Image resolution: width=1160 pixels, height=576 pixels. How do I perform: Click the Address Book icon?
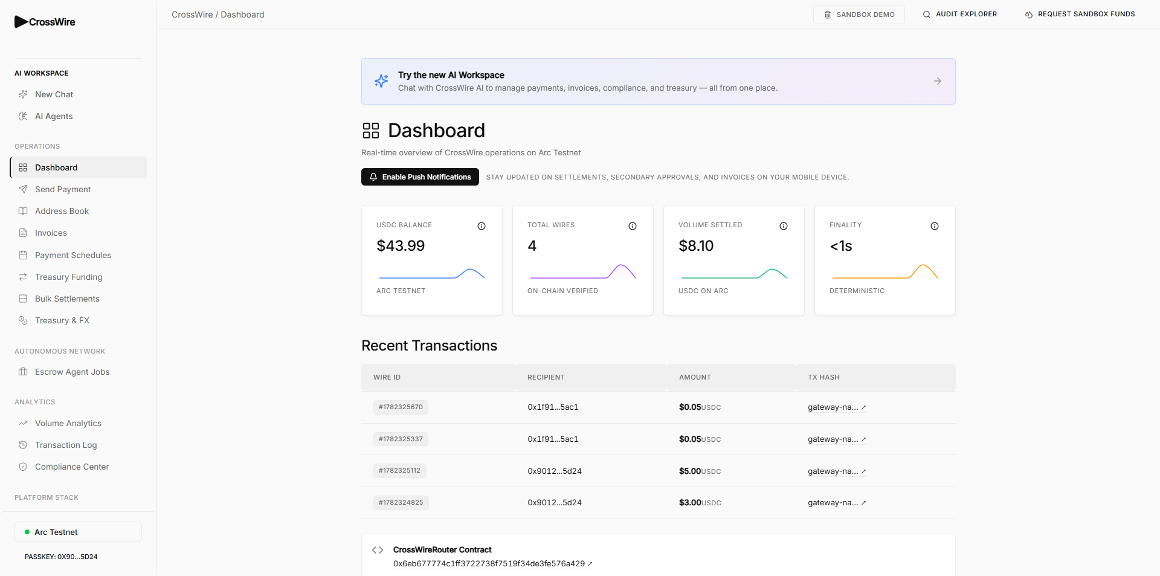pyautogui.click(x=23, y=211)
